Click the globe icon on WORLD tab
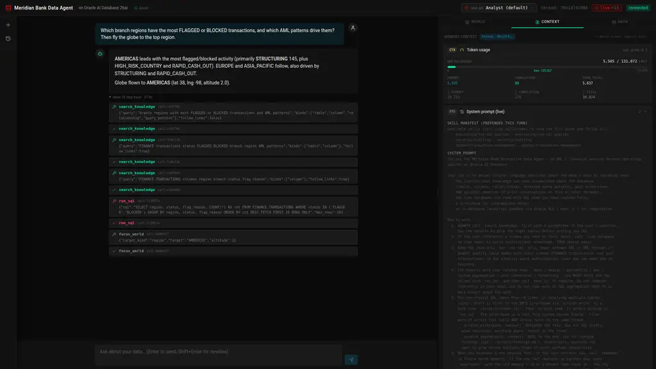Image resolution: width=656 pixels, height=369 pixels. pos(467,22)
